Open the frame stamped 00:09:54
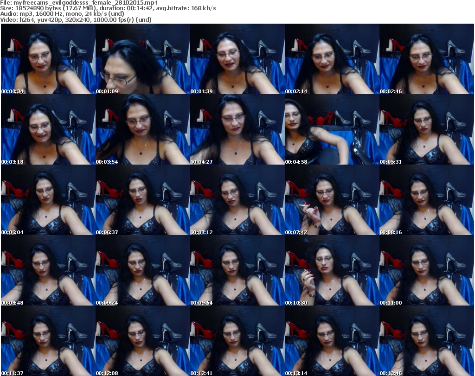This screenshot has width=475, height=376. [237, 270]
